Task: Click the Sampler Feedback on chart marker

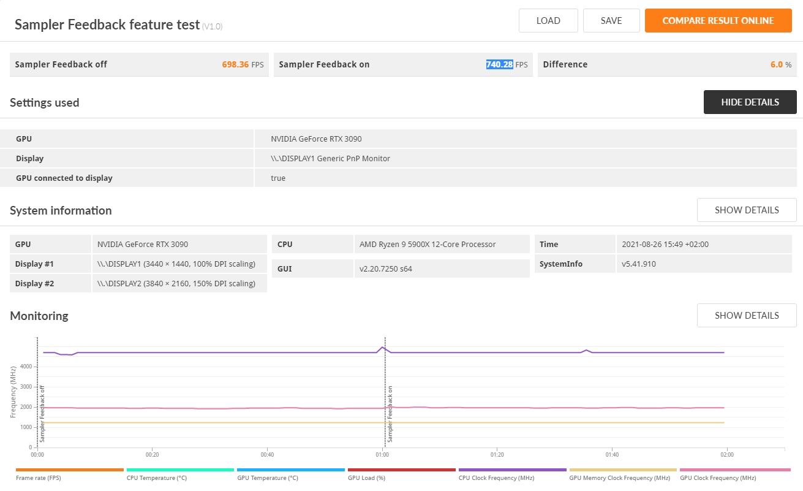Action: (x=390, y=414)
